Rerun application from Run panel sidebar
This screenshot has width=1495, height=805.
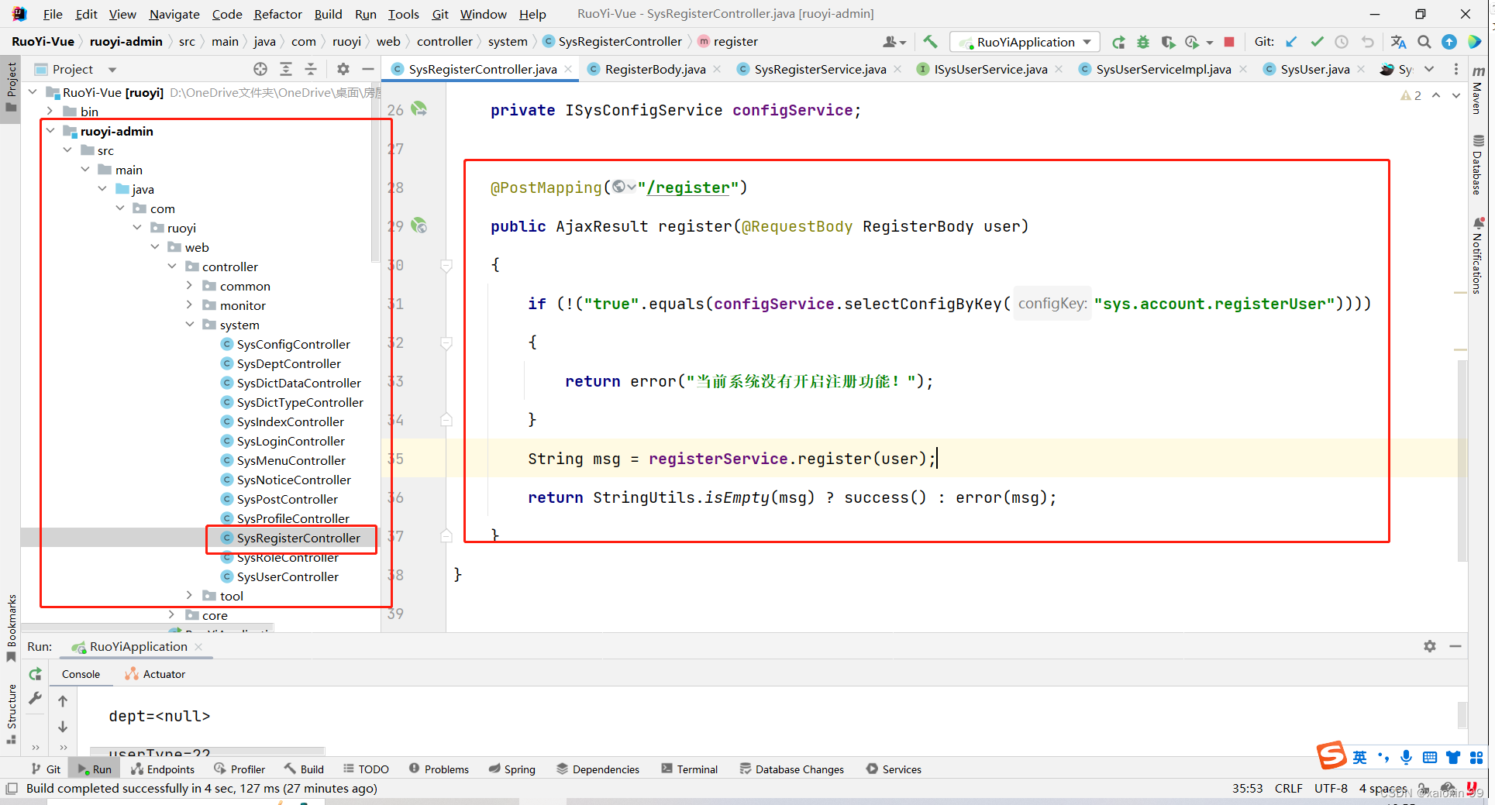(x=35, y=674)
